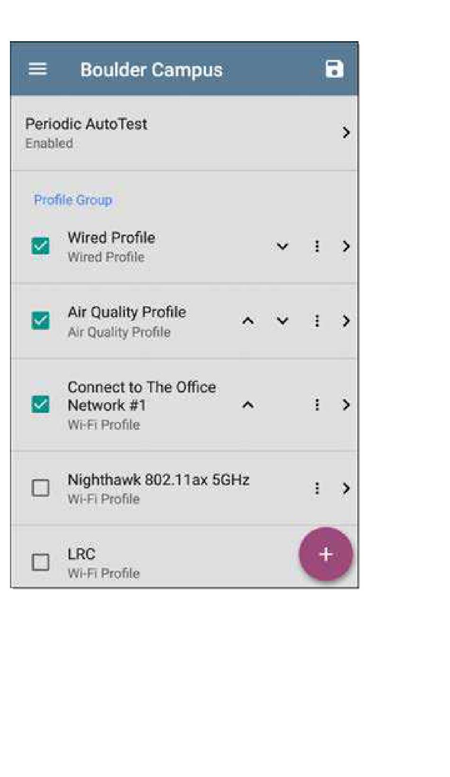Uncheck the Air Quality Profile checkbox
450x777 pixels.
pos(40,321)
